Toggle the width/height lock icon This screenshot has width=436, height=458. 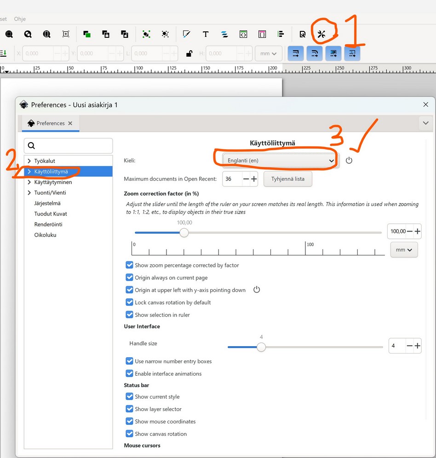189,53
